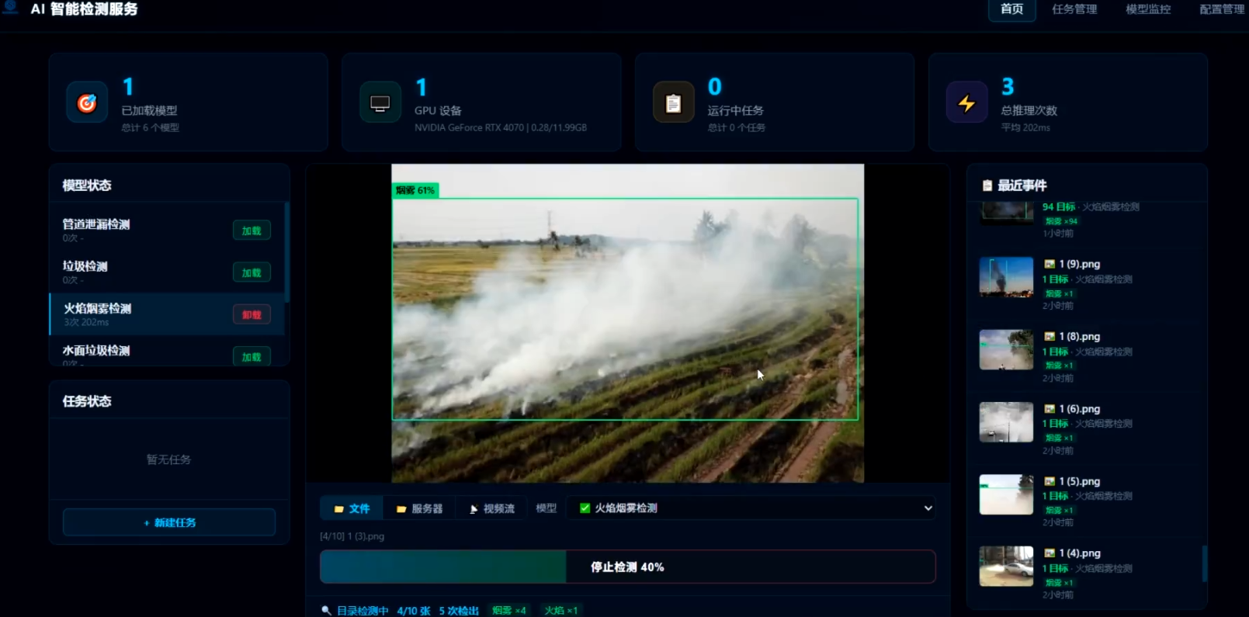Click the 烟雾 ×94 event tag

pos(1061,221)
